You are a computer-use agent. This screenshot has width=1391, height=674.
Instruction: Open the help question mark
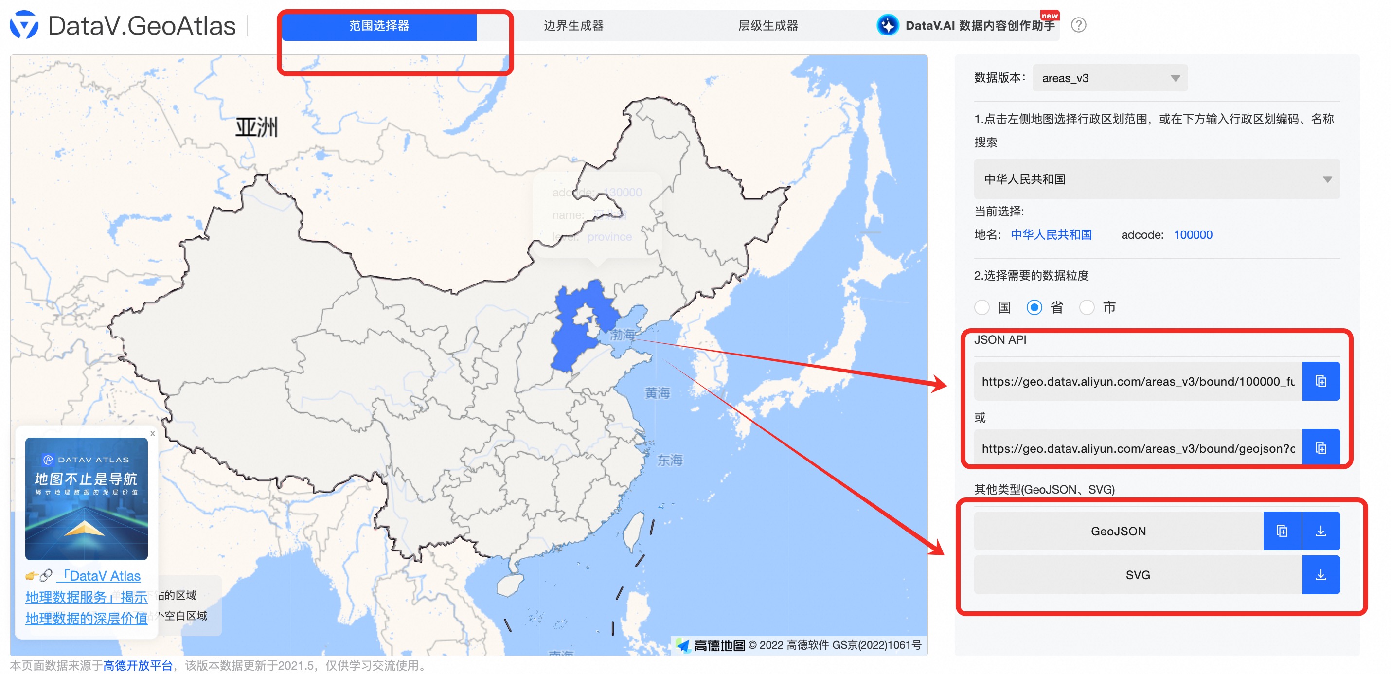pyautogui.click(x=1080, y=25)
